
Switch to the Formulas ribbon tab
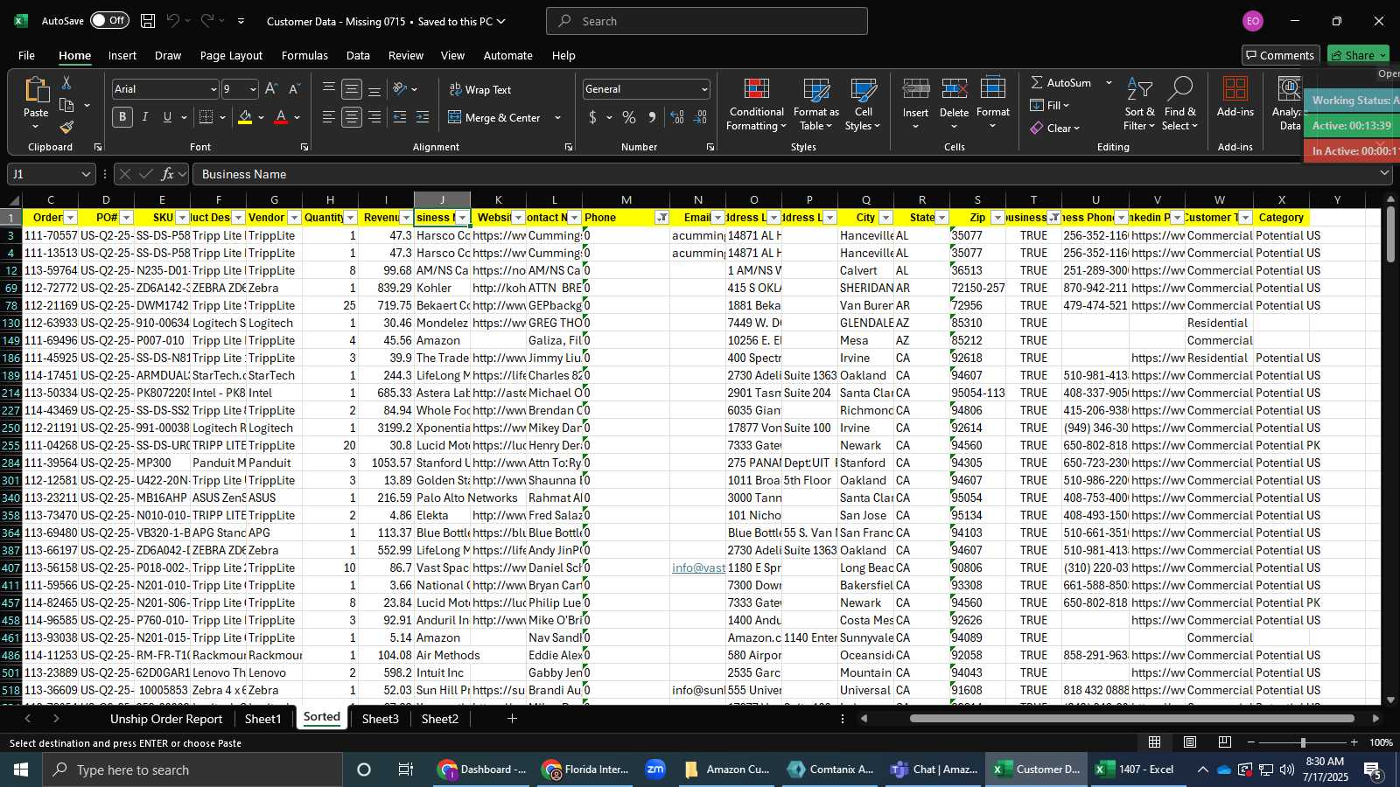tap(304, 55)
